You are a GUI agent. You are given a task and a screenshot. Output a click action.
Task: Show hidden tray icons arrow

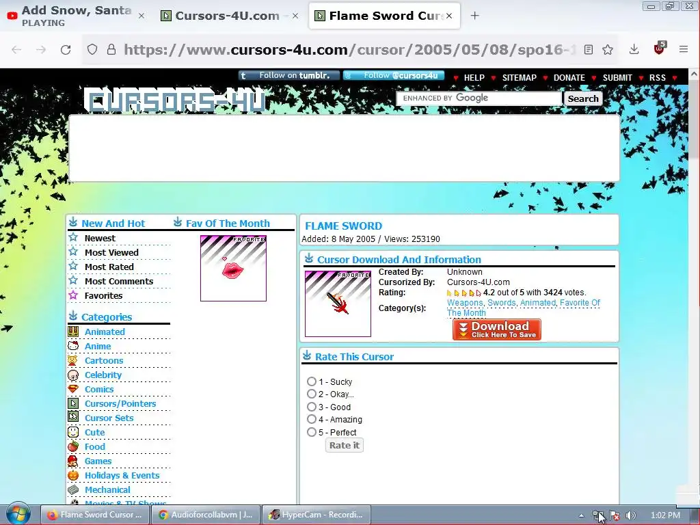(x=581, y=515)
